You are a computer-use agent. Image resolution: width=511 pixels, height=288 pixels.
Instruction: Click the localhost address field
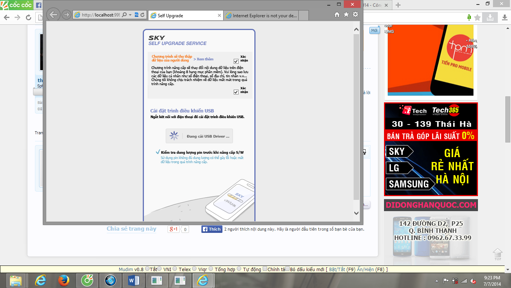point(101,15)
